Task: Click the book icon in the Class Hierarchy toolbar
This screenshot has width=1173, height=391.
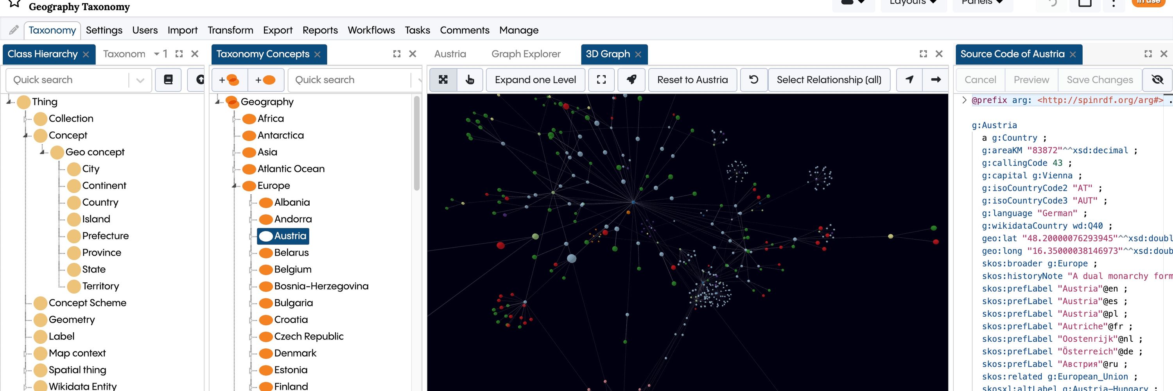Action: tap(168, 80)
